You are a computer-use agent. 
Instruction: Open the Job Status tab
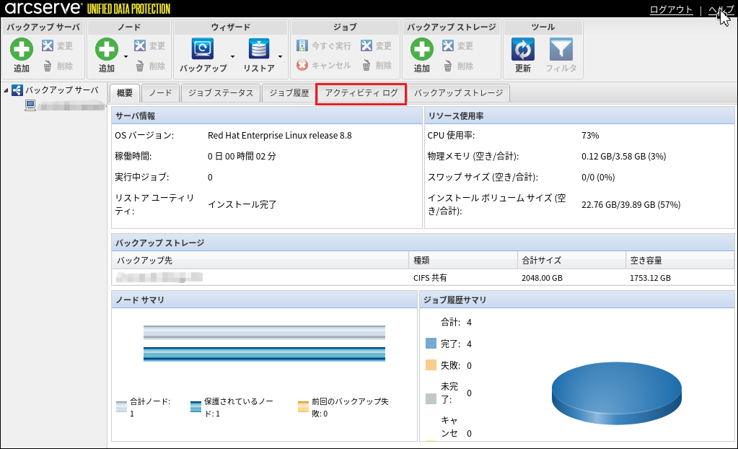(x=220, y=93)
